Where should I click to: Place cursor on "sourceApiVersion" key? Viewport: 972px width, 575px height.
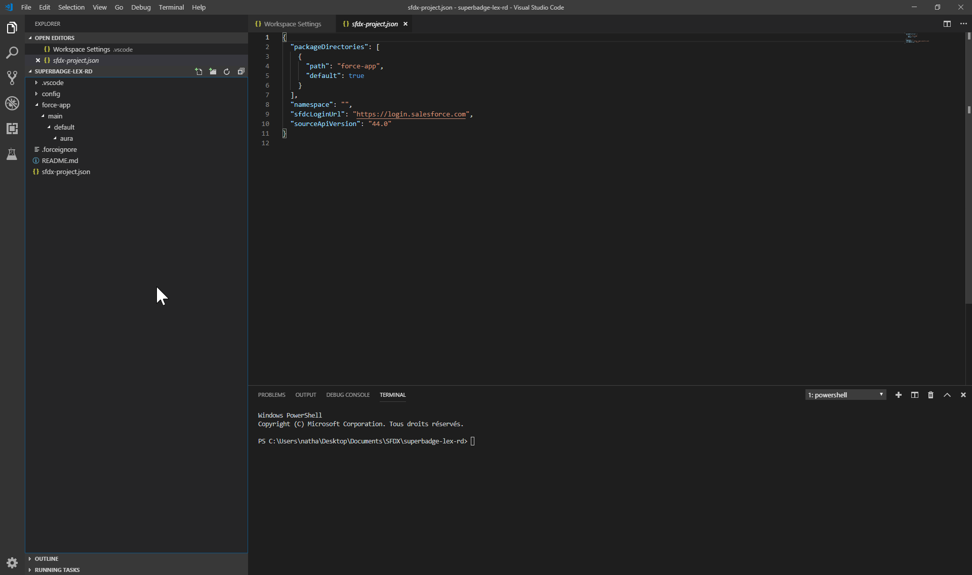coord(326,124)
